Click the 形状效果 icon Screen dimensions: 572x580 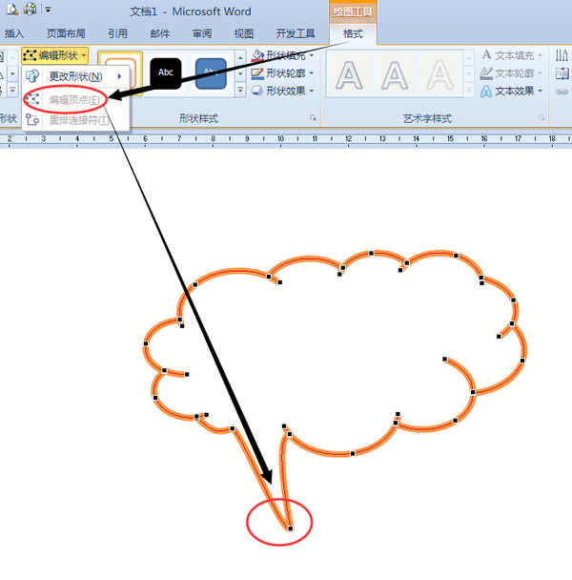tap(257, 91)
